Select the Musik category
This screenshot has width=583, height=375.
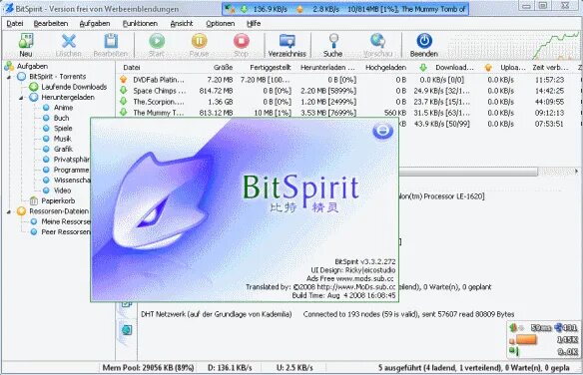coord(62,139)
